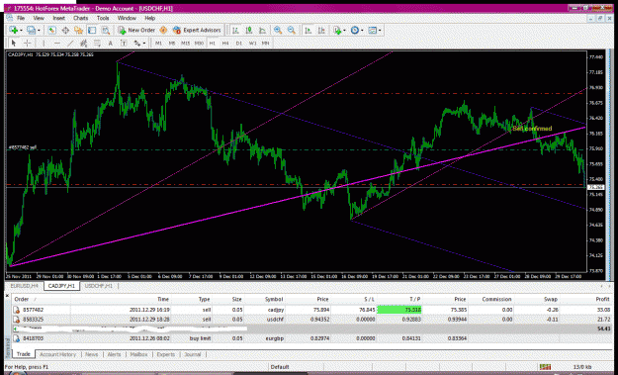
Task: Open the Charts menu
Action: [x=80, y=18]
